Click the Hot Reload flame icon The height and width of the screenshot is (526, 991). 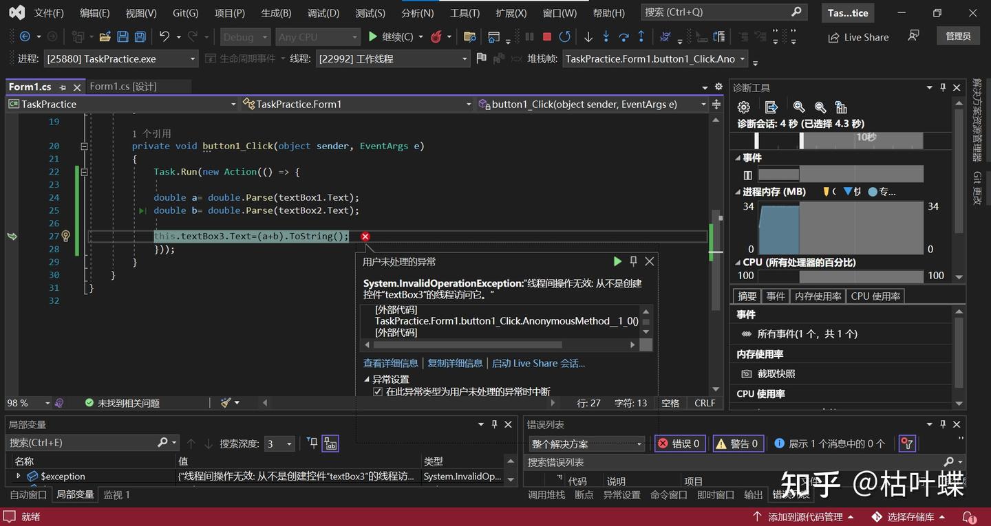[x=436, y=37]
